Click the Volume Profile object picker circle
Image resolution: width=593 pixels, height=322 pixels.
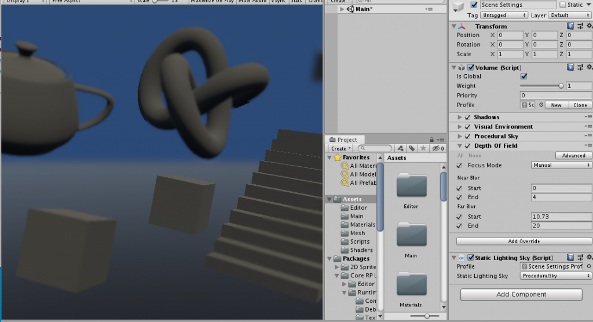click(541, 105)
